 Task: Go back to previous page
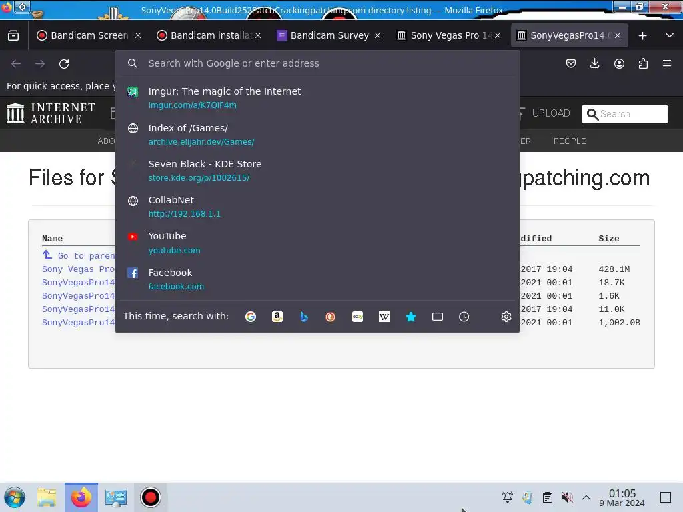[x=16, y=64]
